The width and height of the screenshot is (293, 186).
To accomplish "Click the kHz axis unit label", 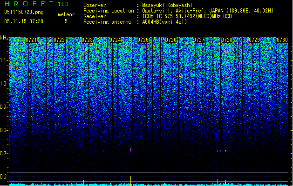I will tap(4, 38).
